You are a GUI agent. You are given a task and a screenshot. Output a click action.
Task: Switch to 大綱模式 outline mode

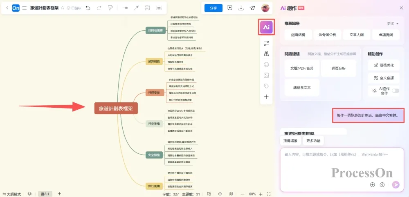tap(12, 194)
